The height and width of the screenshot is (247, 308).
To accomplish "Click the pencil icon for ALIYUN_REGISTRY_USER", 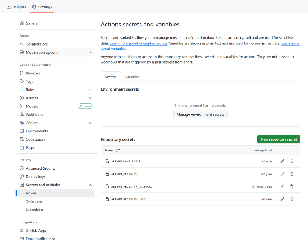I will point(282,199).
